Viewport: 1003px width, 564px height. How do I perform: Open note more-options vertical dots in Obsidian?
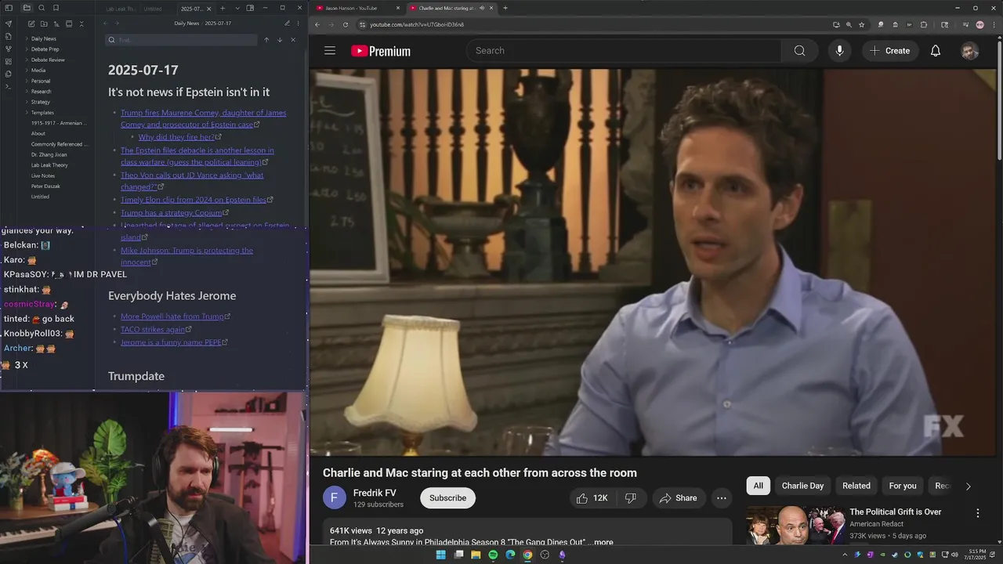(298, 23)
